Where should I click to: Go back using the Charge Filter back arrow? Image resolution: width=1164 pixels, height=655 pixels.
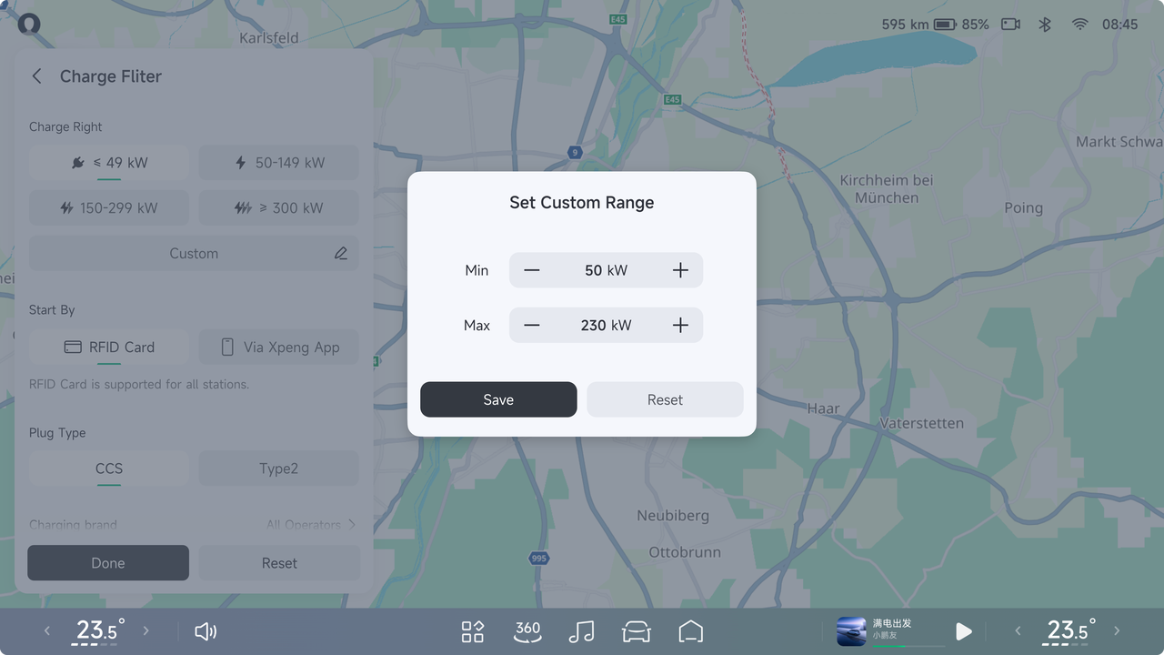pos(36,76)
